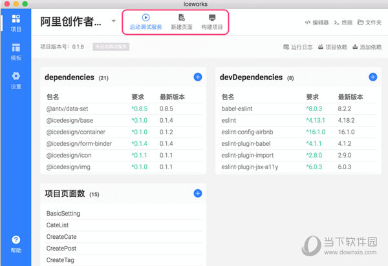Select the eslint-plugin-import package

coord(299,155)
